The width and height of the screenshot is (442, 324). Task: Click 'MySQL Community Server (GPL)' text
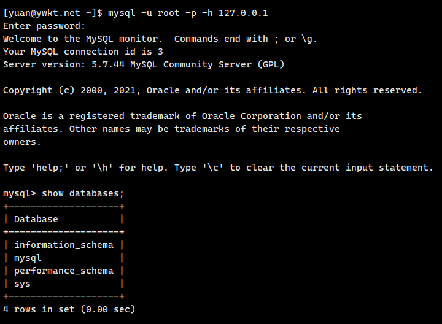point(207,64)
